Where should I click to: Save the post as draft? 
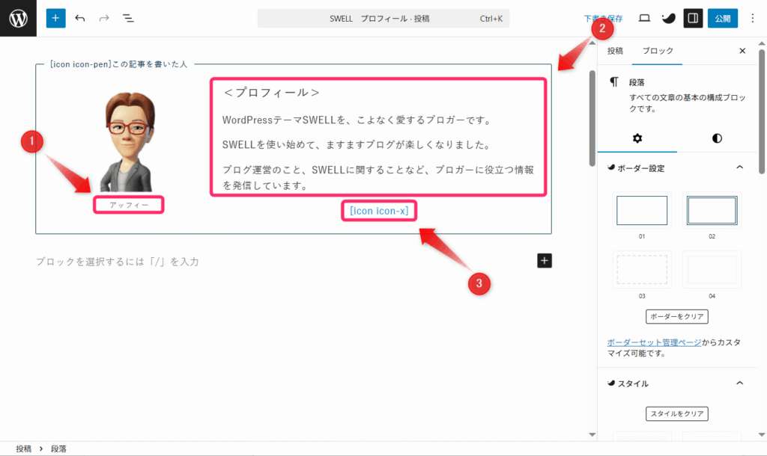pos(603,19)
